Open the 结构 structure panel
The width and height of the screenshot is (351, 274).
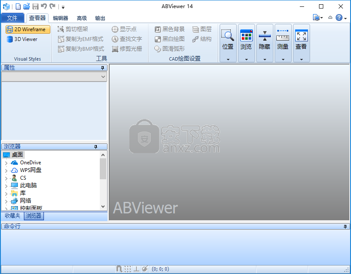tap(202, 39)
